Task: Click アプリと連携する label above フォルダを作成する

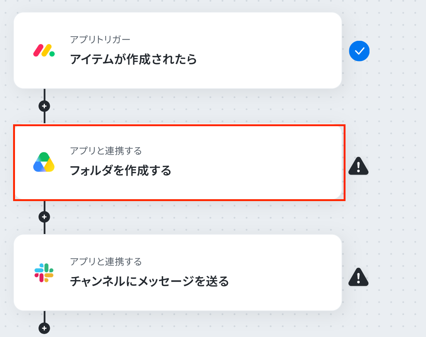Action: coord(106,151)
